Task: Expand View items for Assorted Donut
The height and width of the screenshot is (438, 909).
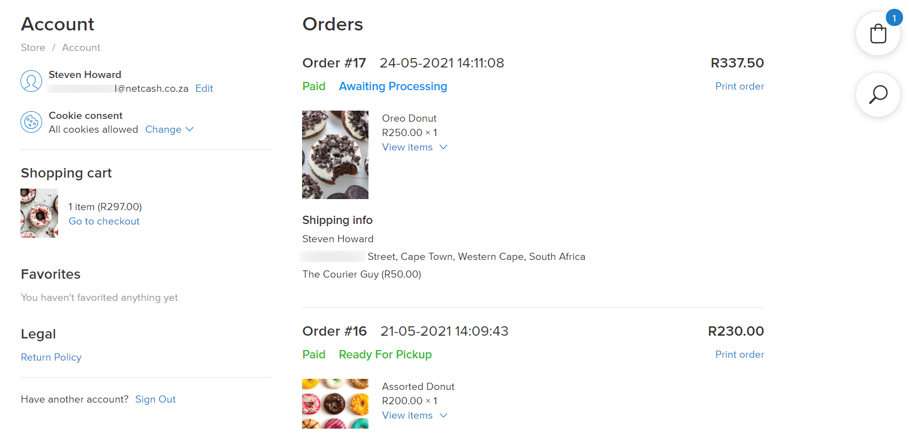Action: (414, 415)
